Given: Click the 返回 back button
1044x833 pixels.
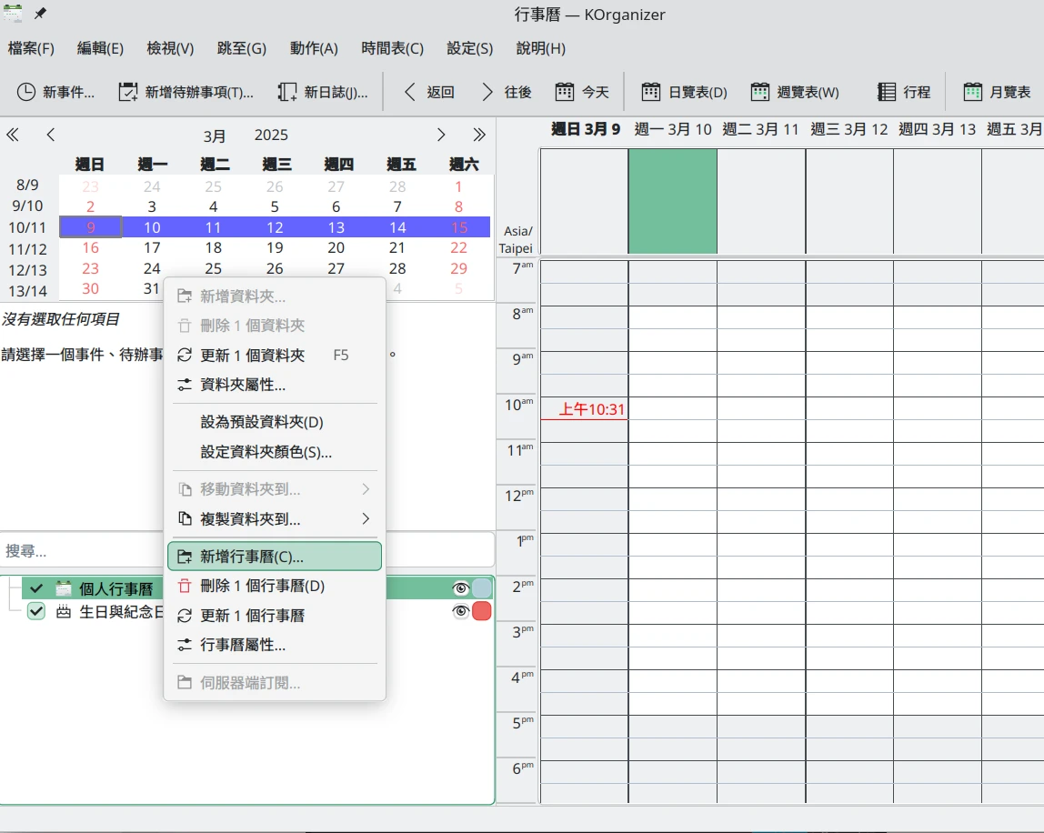Looking at the screenshot, I should pos(428,92).
